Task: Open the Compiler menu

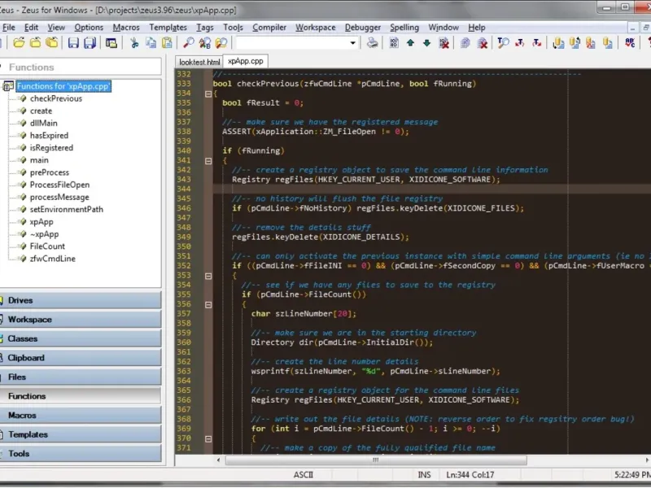Action: tap(269, 27)
